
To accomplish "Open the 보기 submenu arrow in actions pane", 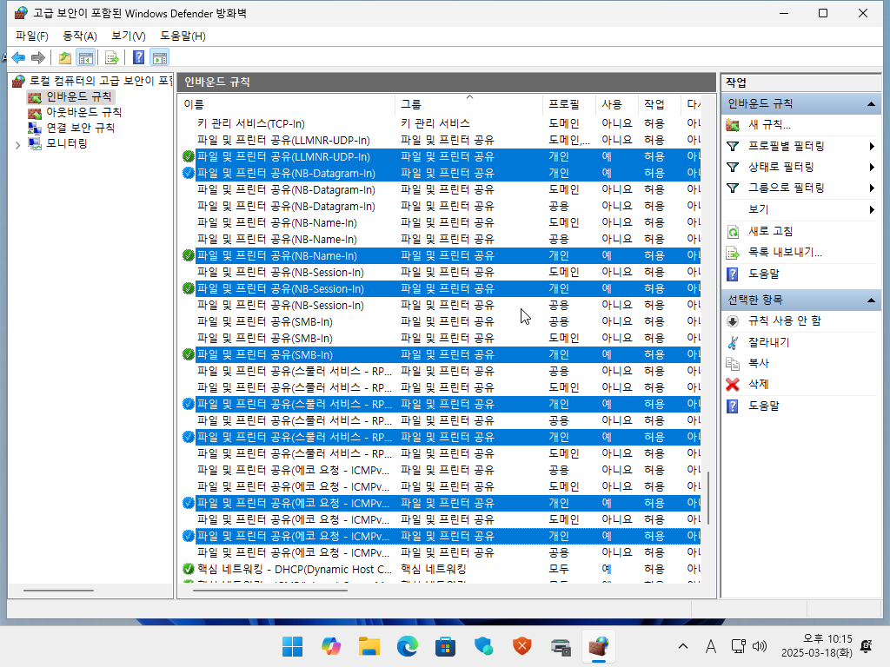I will (x=871, y=210).
